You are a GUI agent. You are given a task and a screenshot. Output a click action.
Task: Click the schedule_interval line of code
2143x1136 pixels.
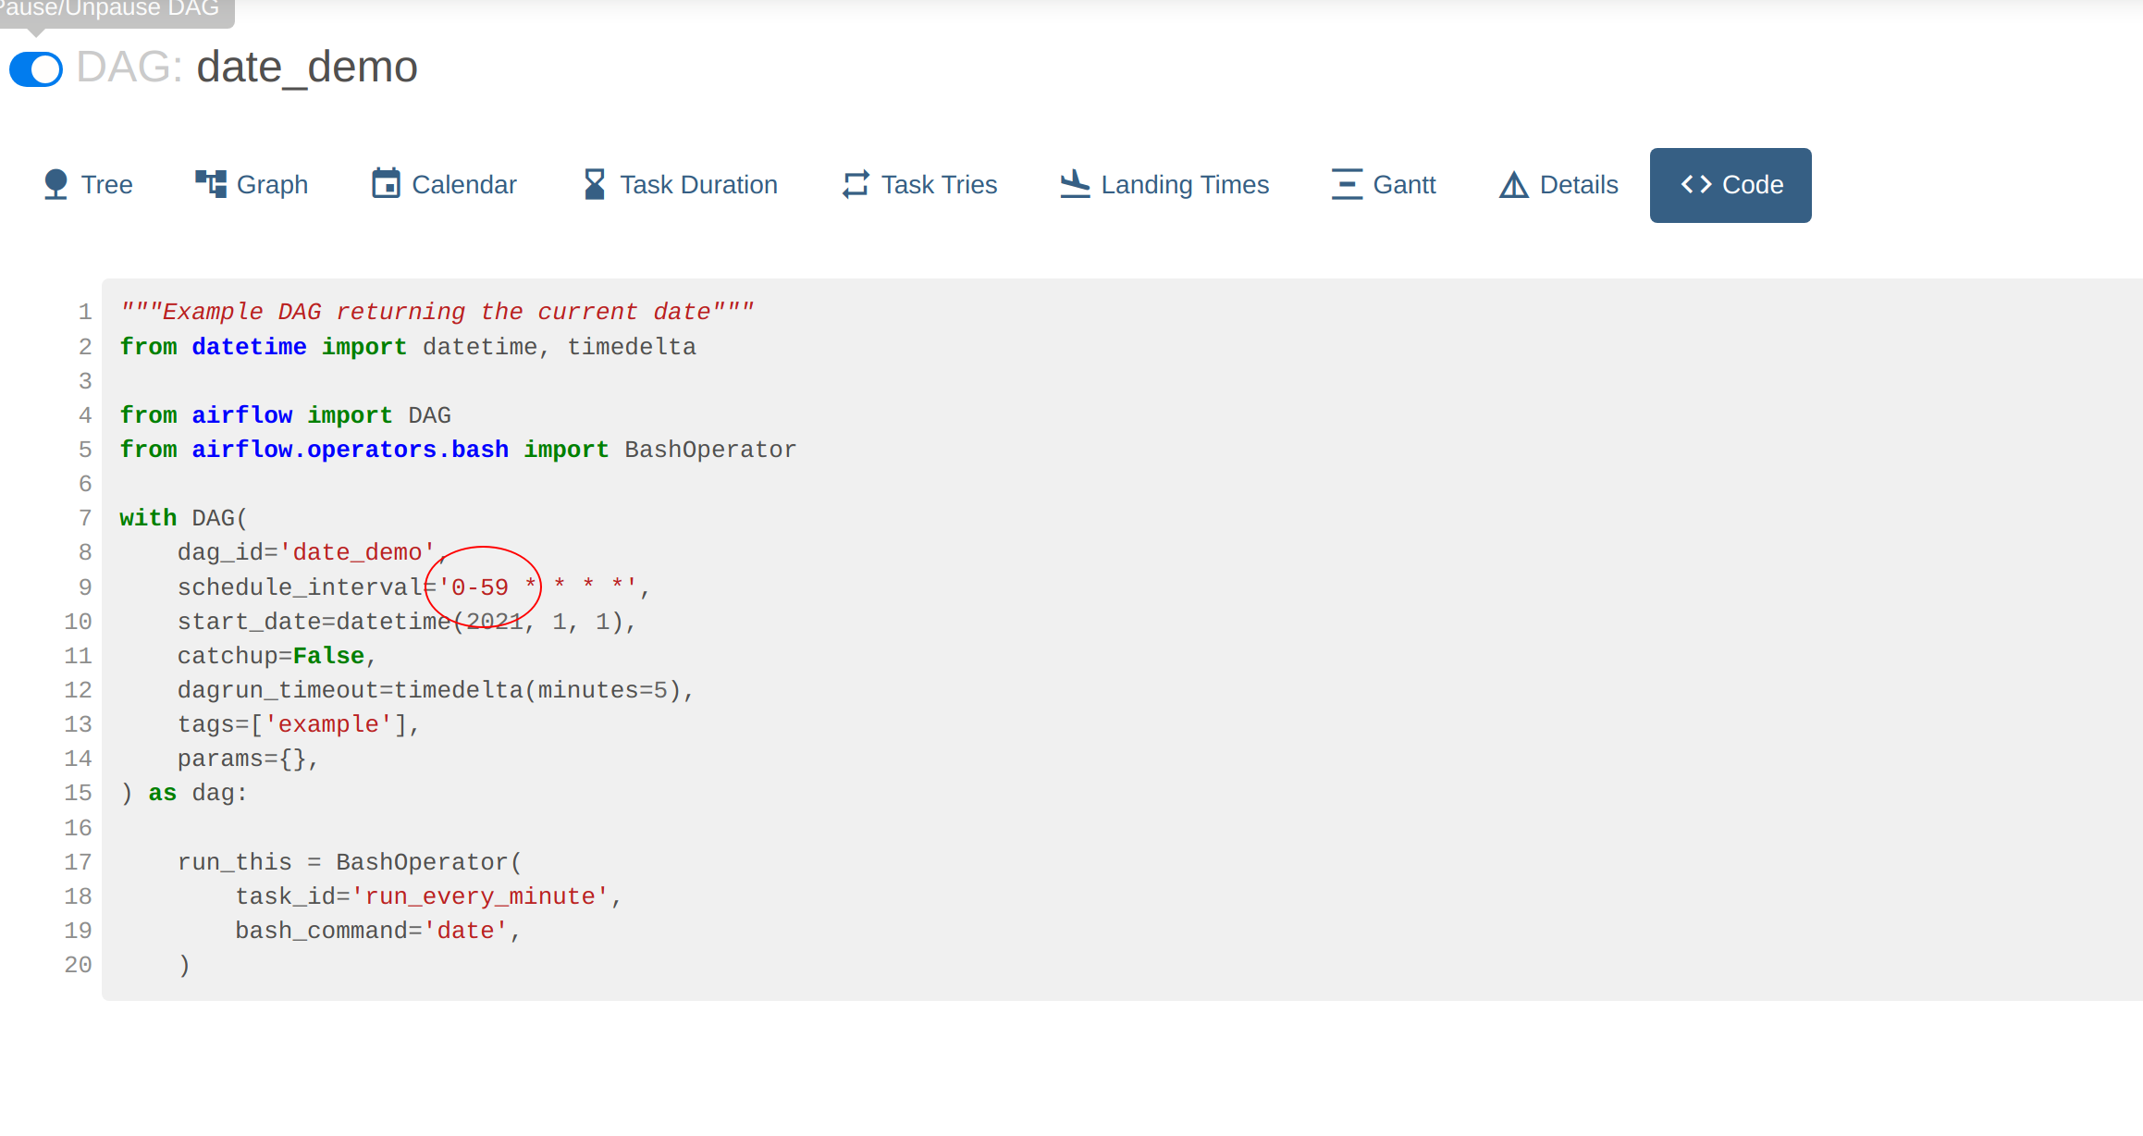pos(407,587)
